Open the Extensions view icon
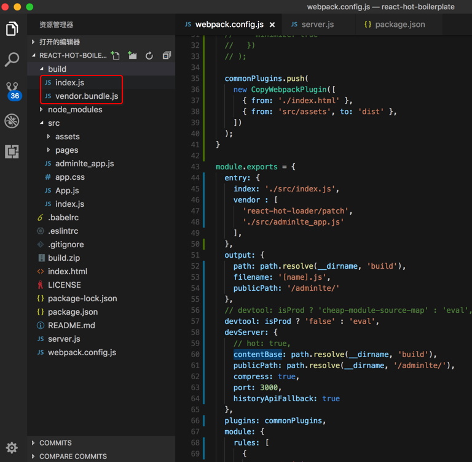472x462 pixels. [x=12, y=151]
